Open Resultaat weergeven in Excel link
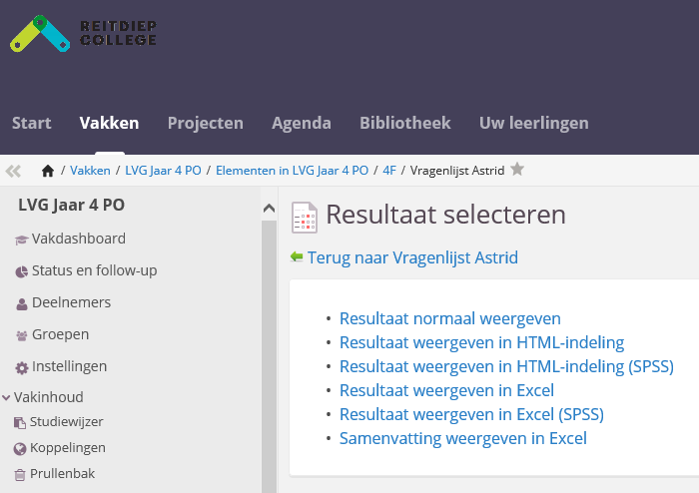The height and width of the screenshot is (493, 699). coord(446,389)
